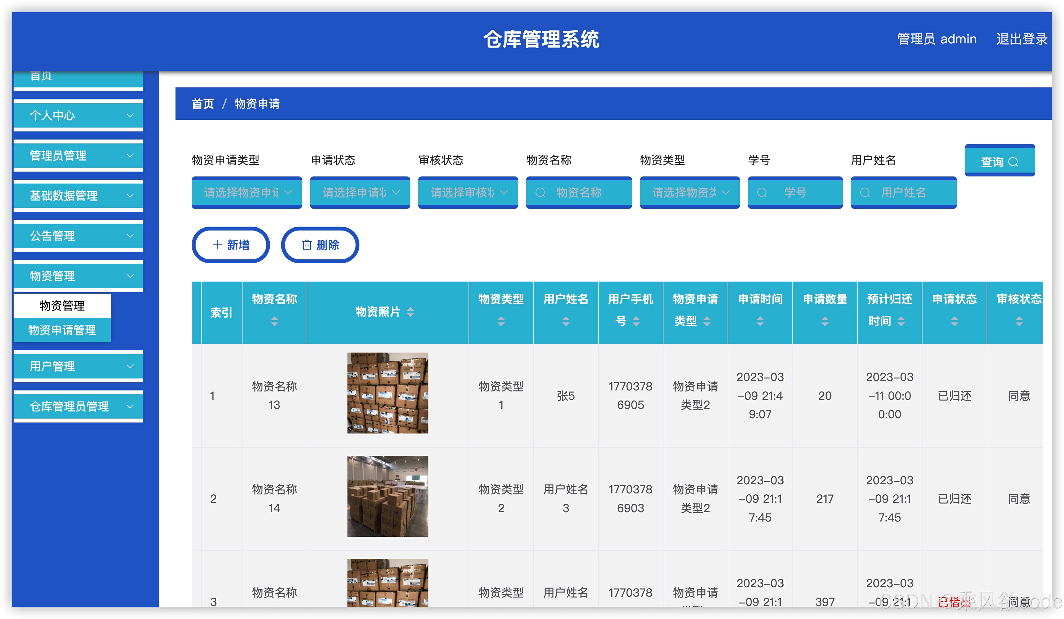Collapse the 物资管理 sidebar section

point(78,276)
